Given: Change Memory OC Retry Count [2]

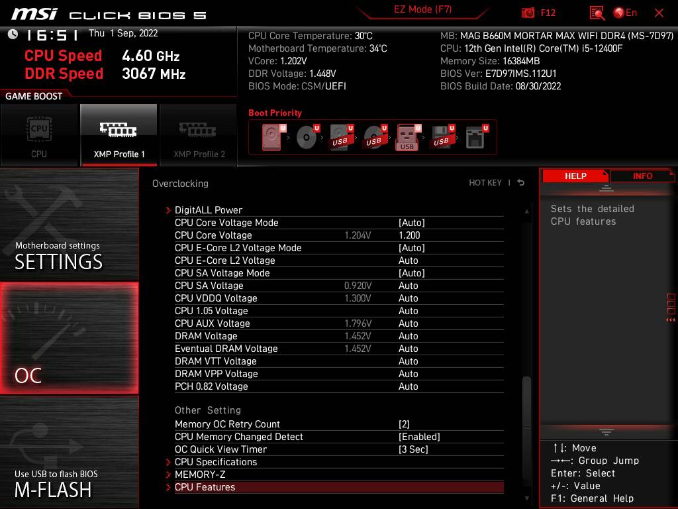Looking at the screenshot, I should [x=404, y=424].
